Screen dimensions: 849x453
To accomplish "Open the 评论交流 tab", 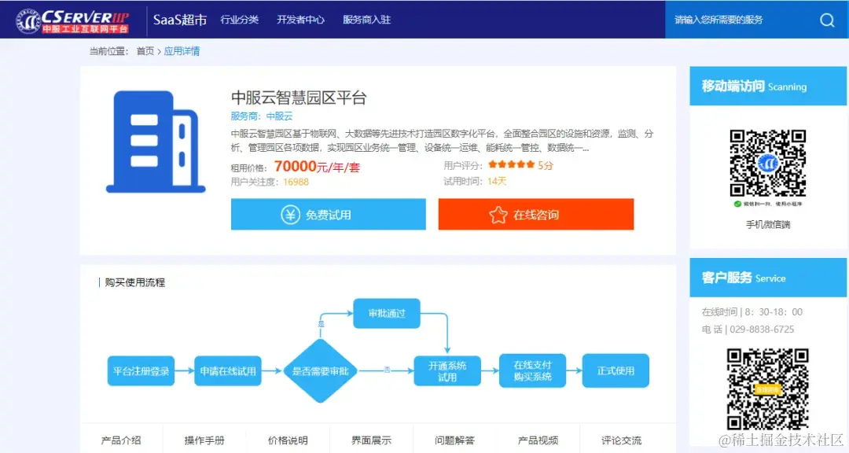I will coord(621,440).
